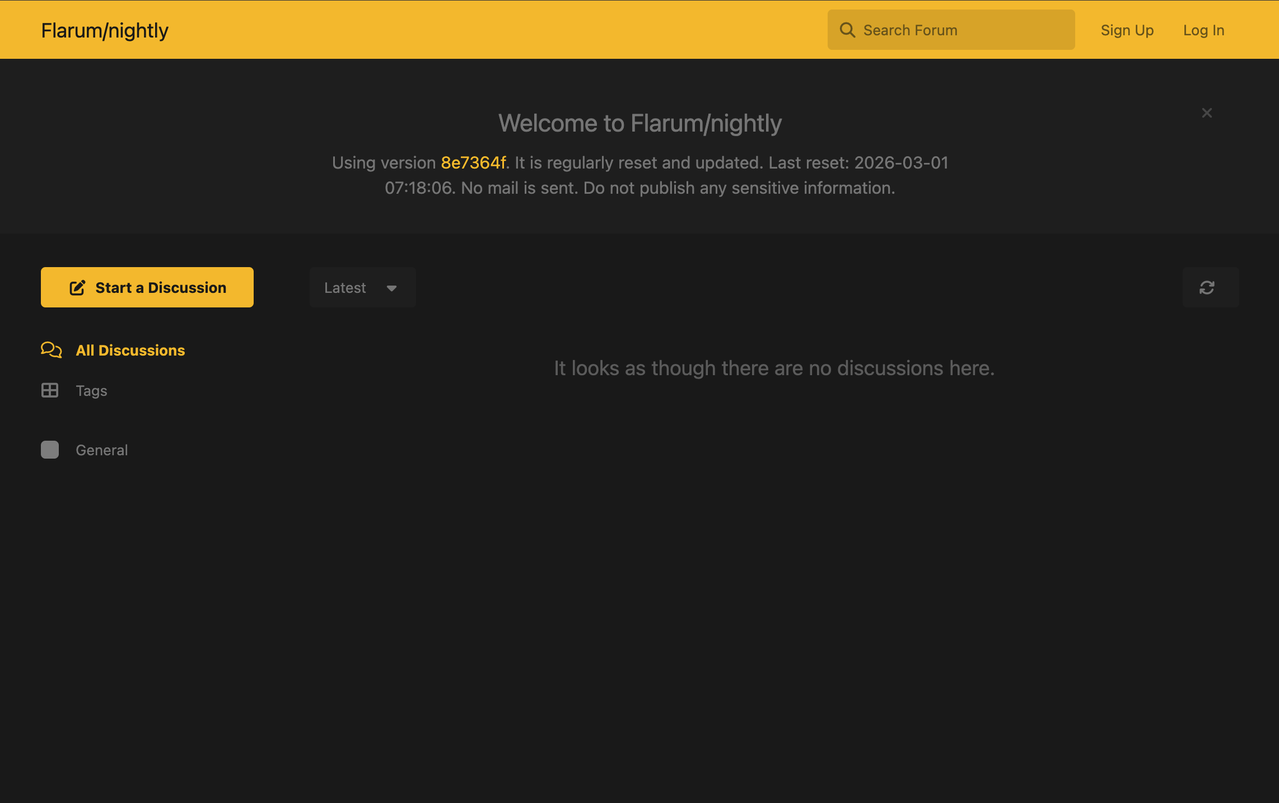
Task: Click the 'no discussions here' message
Action: 774,368
